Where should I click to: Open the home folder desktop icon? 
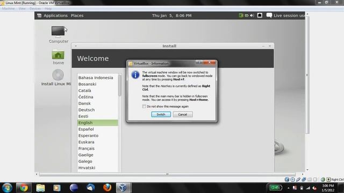58,57
